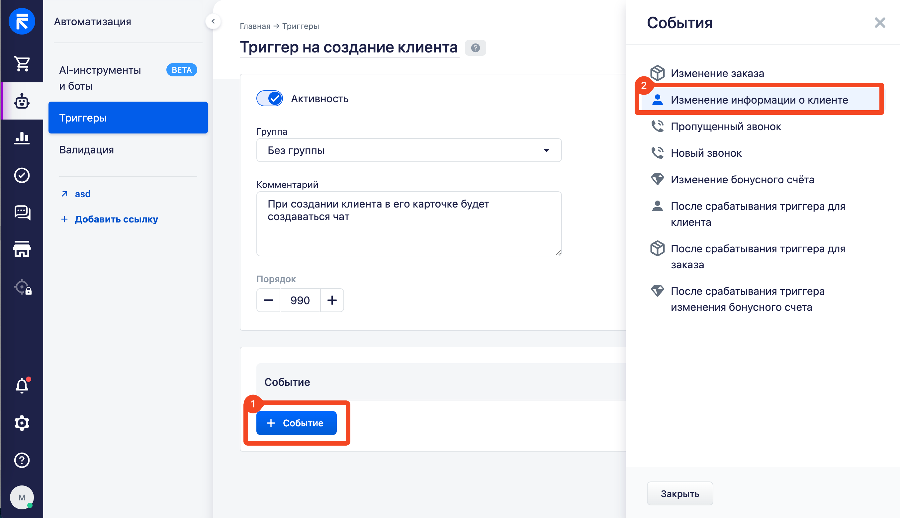Open the settings gear in sidebar
The width and height of the screenshot is (900, 518).
click(22, 423)
